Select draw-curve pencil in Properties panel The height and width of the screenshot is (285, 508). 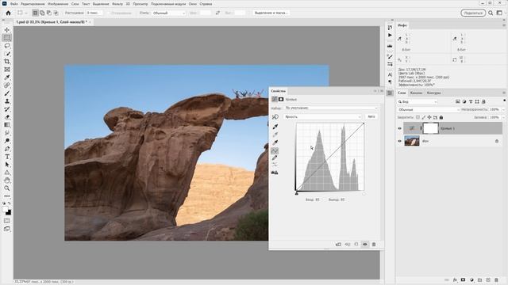point(275,158)
